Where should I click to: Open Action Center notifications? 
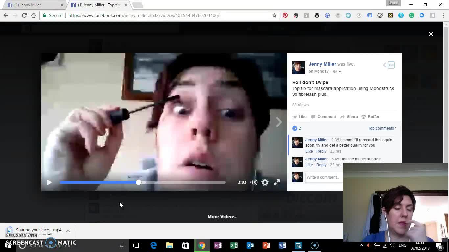439,245
